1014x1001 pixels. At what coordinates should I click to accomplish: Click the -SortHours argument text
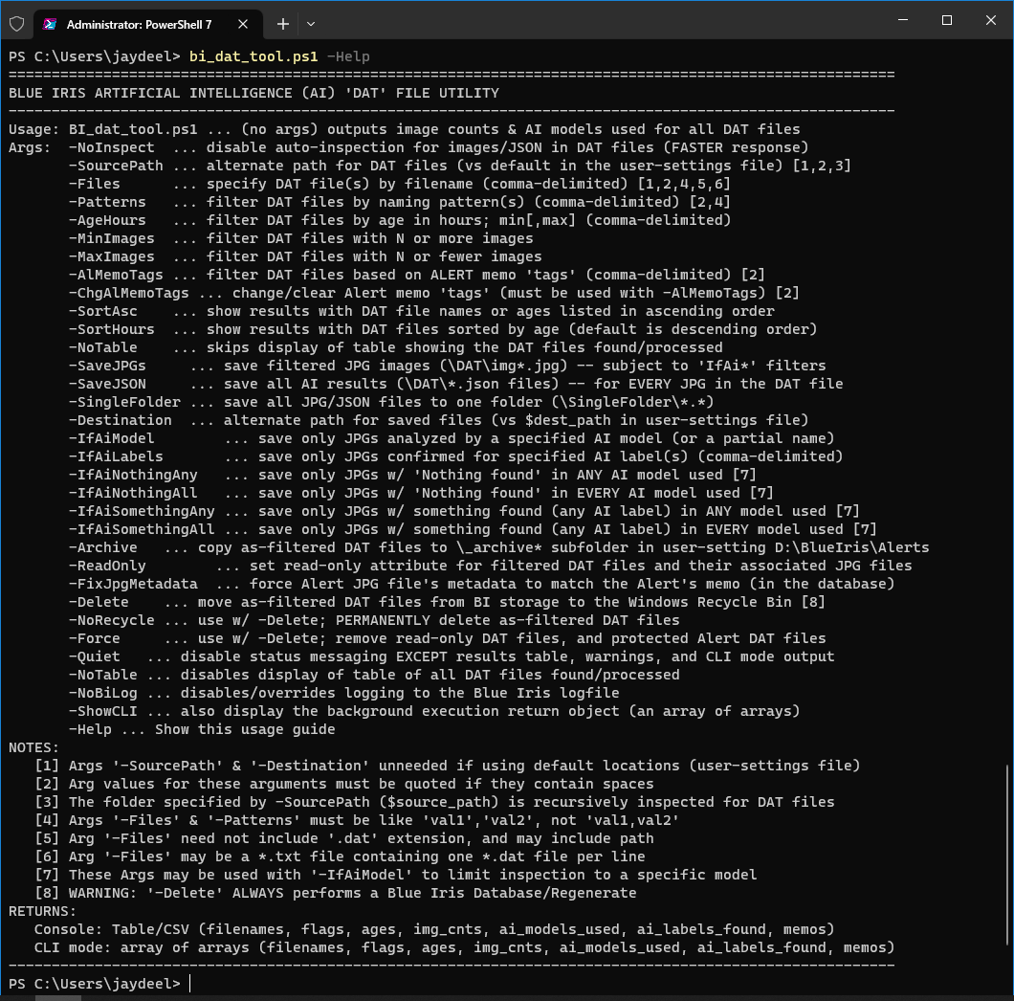coord(111,328)
